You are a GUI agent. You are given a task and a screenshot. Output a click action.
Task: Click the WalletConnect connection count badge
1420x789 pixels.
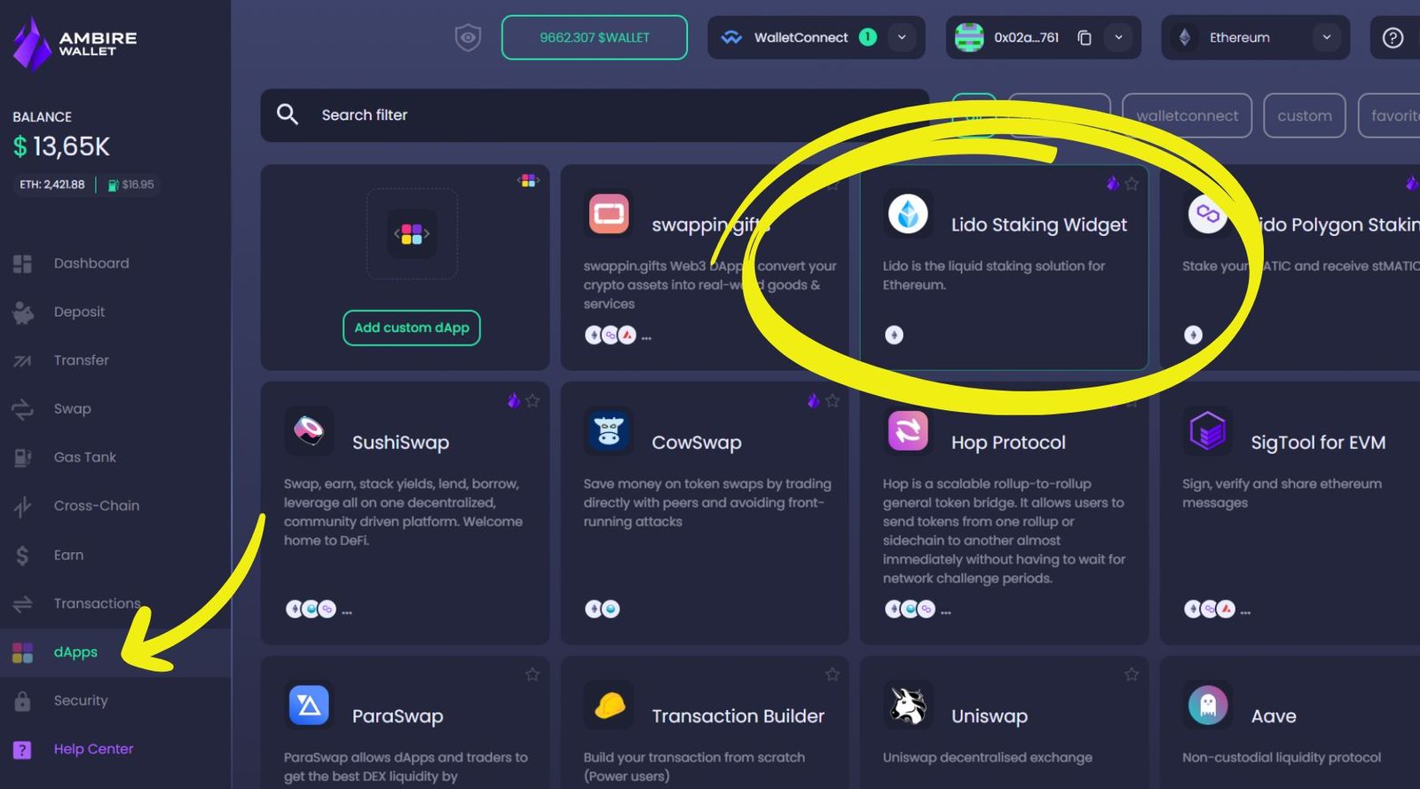pyautogui.click(x=868, y=37)
